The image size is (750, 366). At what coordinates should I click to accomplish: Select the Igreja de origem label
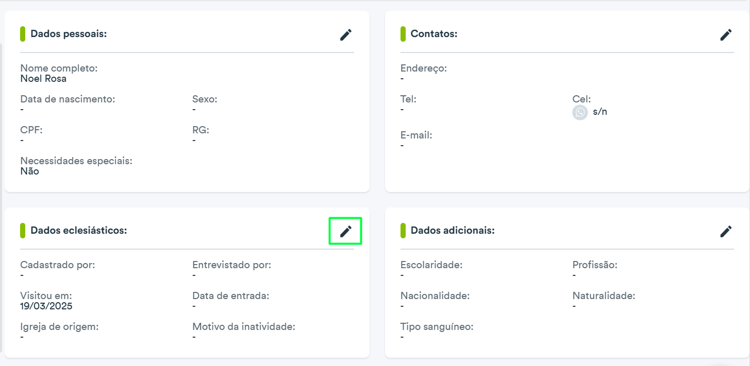tap(59, 327)
